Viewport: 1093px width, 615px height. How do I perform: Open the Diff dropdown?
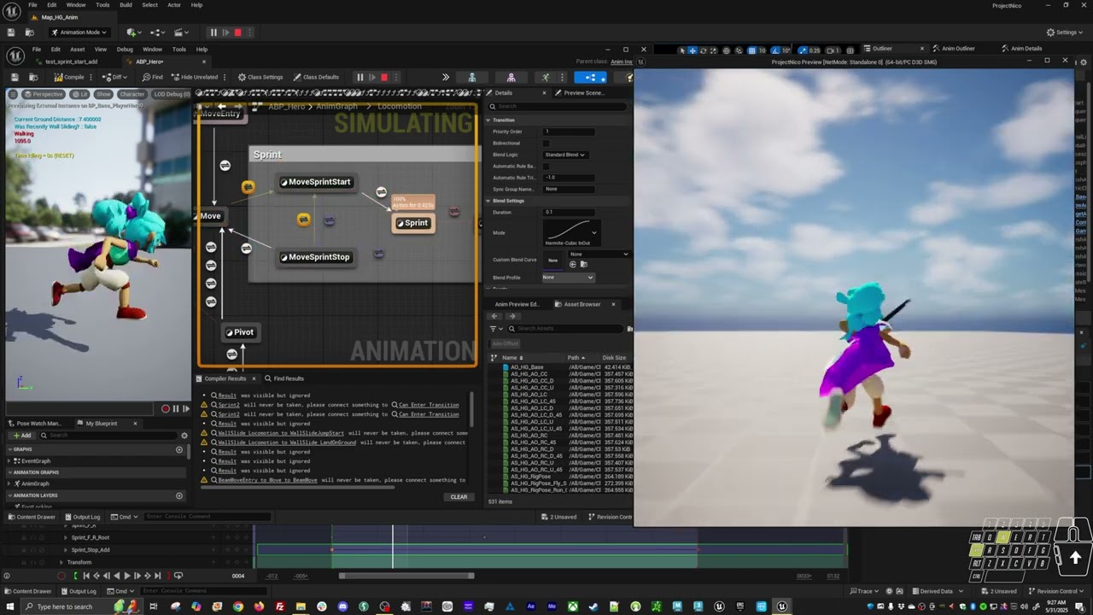click(x=115, y=77)
